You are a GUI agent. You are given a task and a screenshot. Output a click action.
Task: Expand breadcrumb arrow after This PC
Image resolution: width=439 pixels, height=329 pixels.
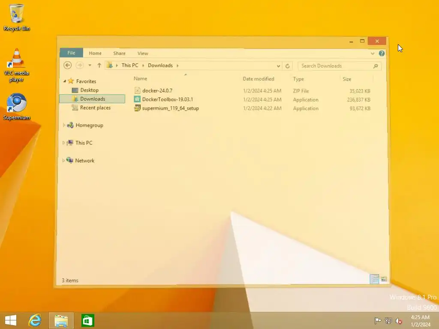(x=143, y=66)
